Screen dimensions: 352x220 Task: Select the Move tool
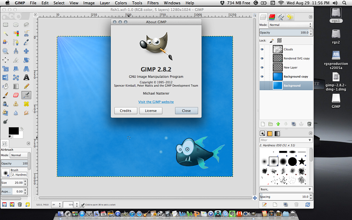(x=26, y=51)
